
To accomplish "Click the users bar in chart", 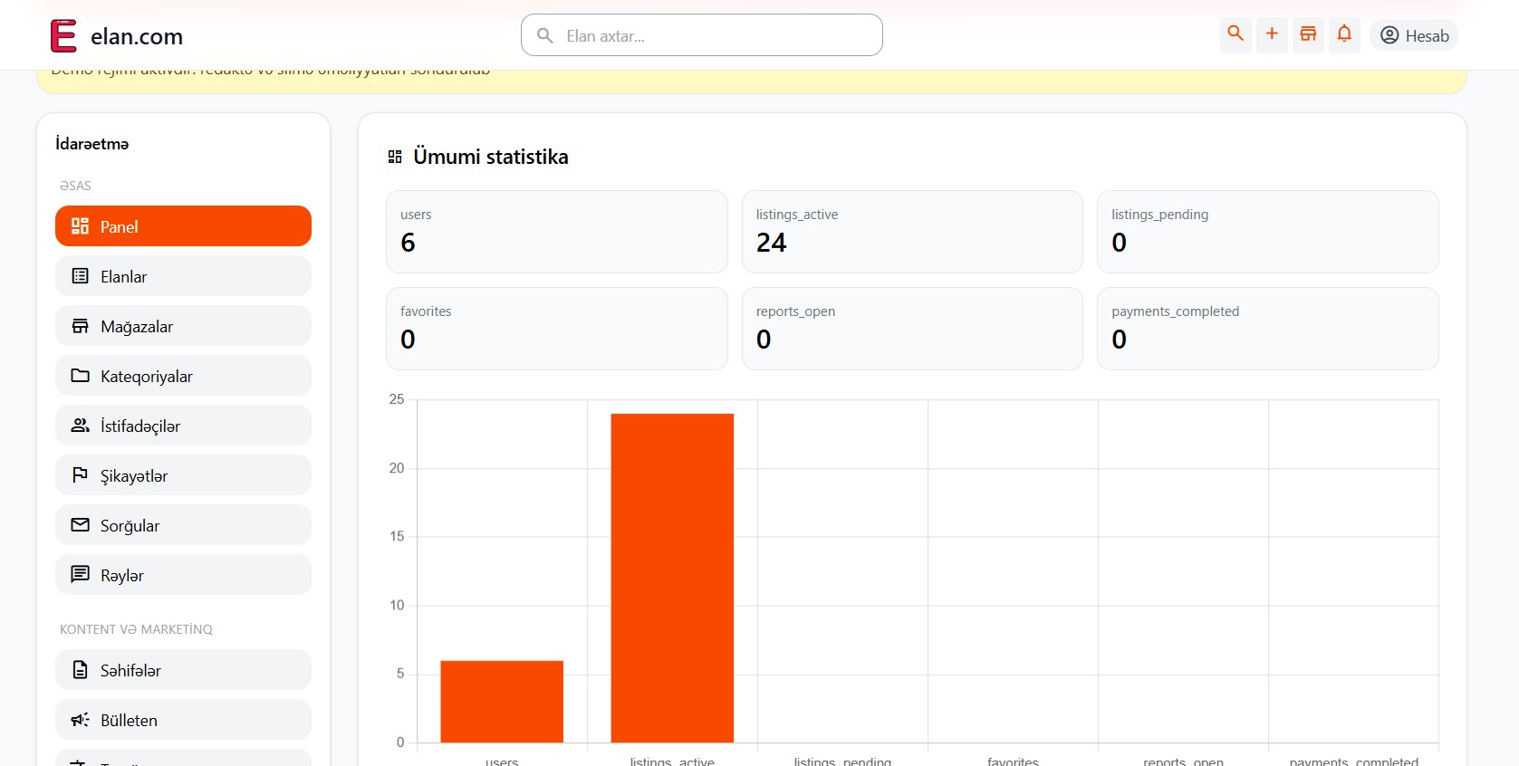I will (502, 702).
